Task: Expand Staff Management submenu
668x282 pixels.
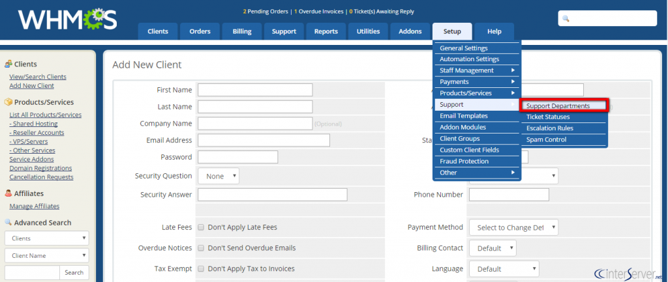Action: [x=477, y=70]
